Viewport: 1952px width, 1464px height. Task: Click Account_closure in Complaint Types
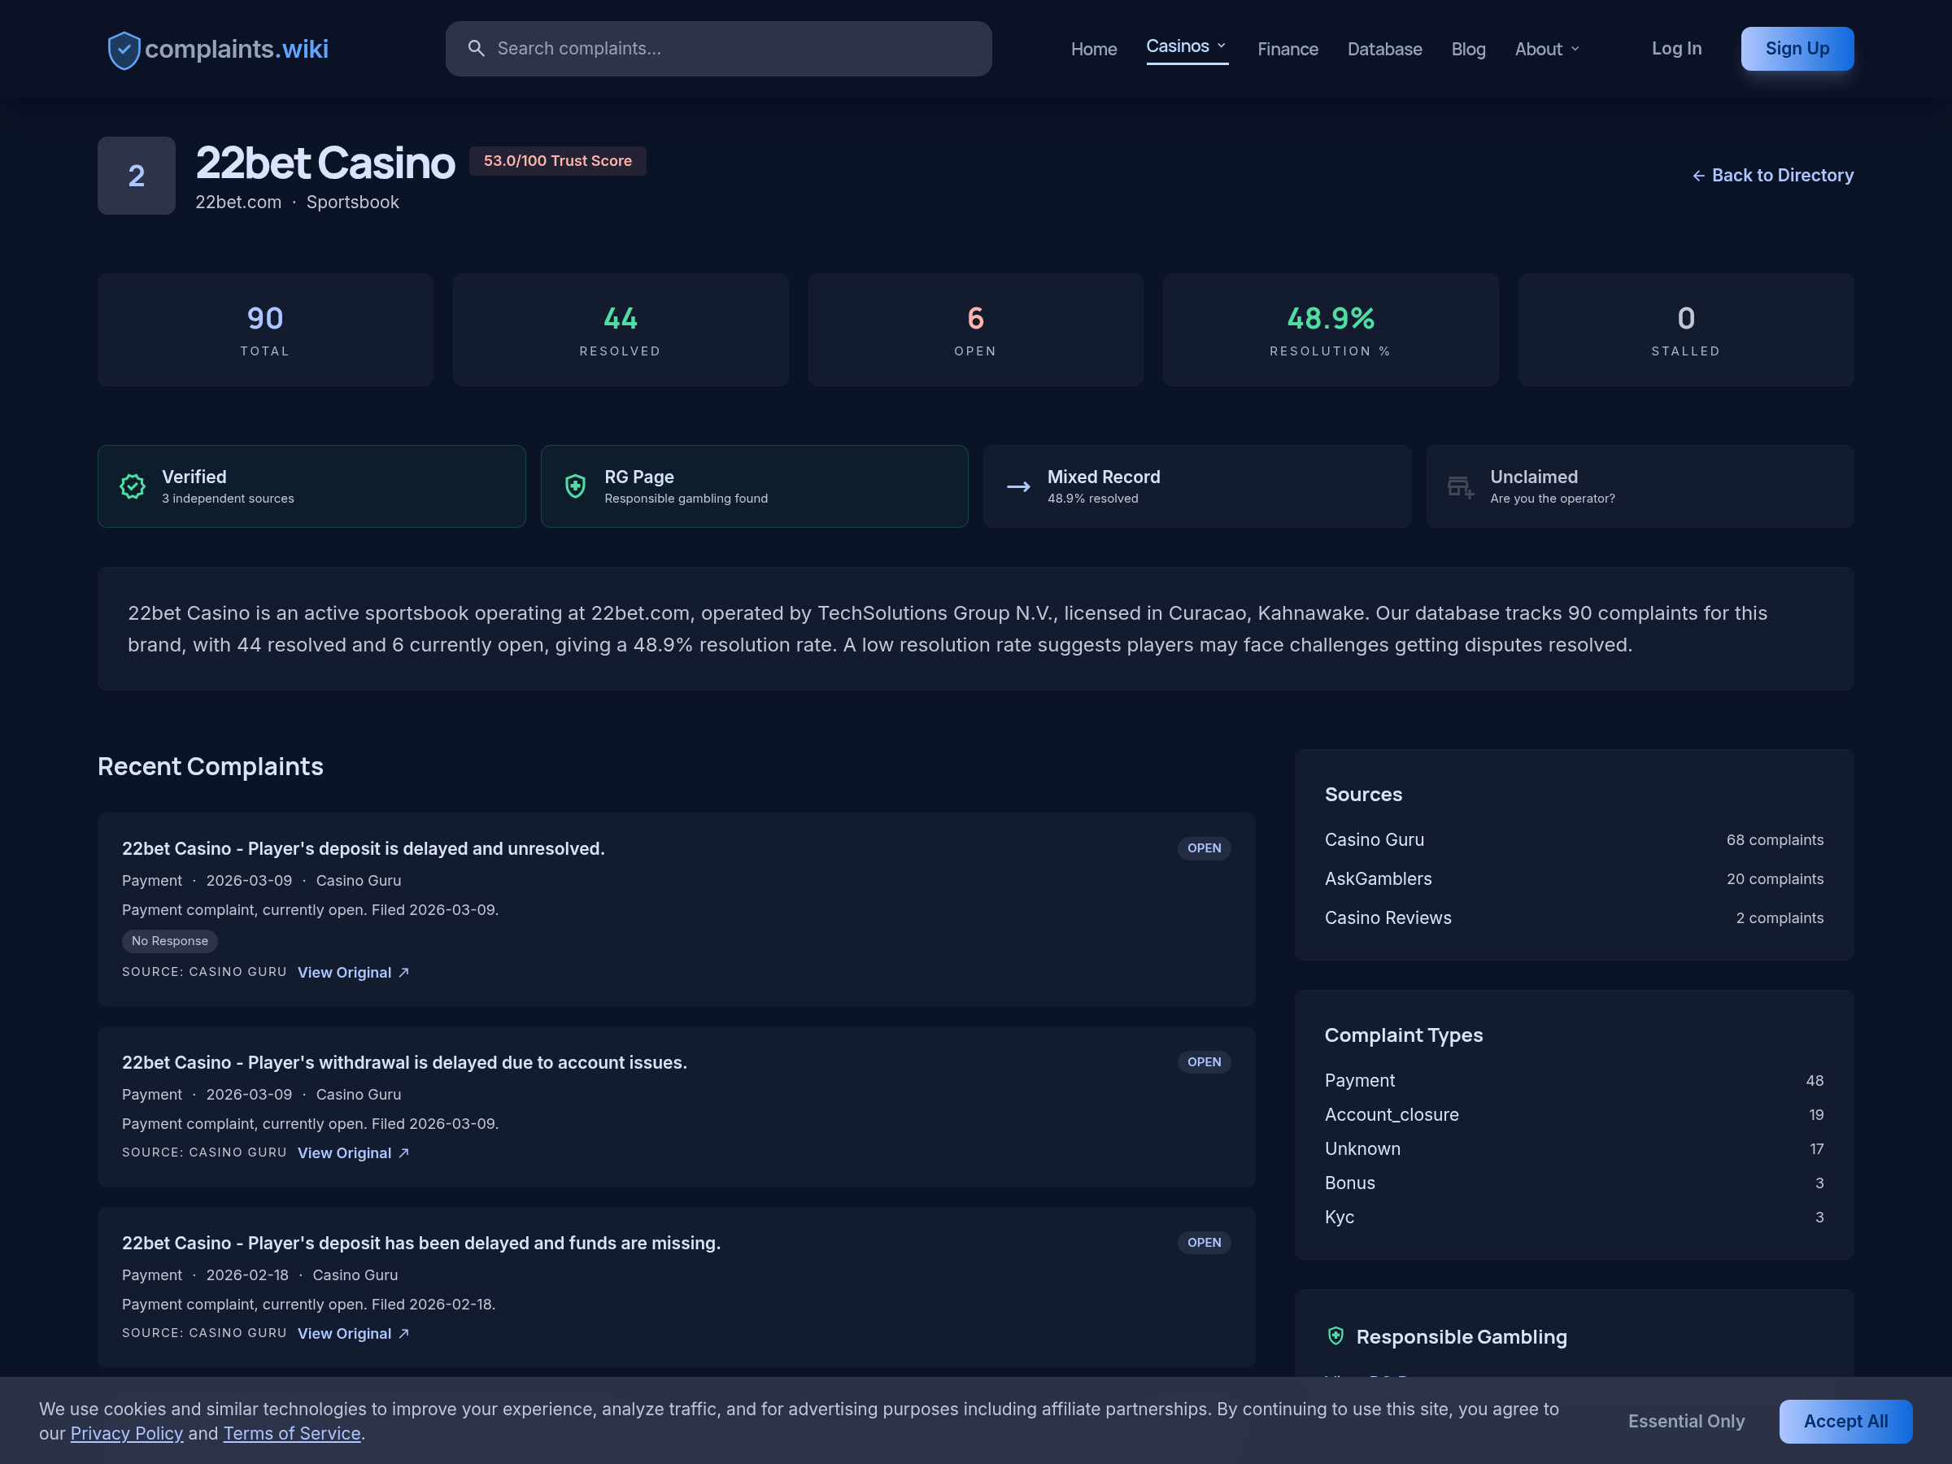click(1391, 1114)
